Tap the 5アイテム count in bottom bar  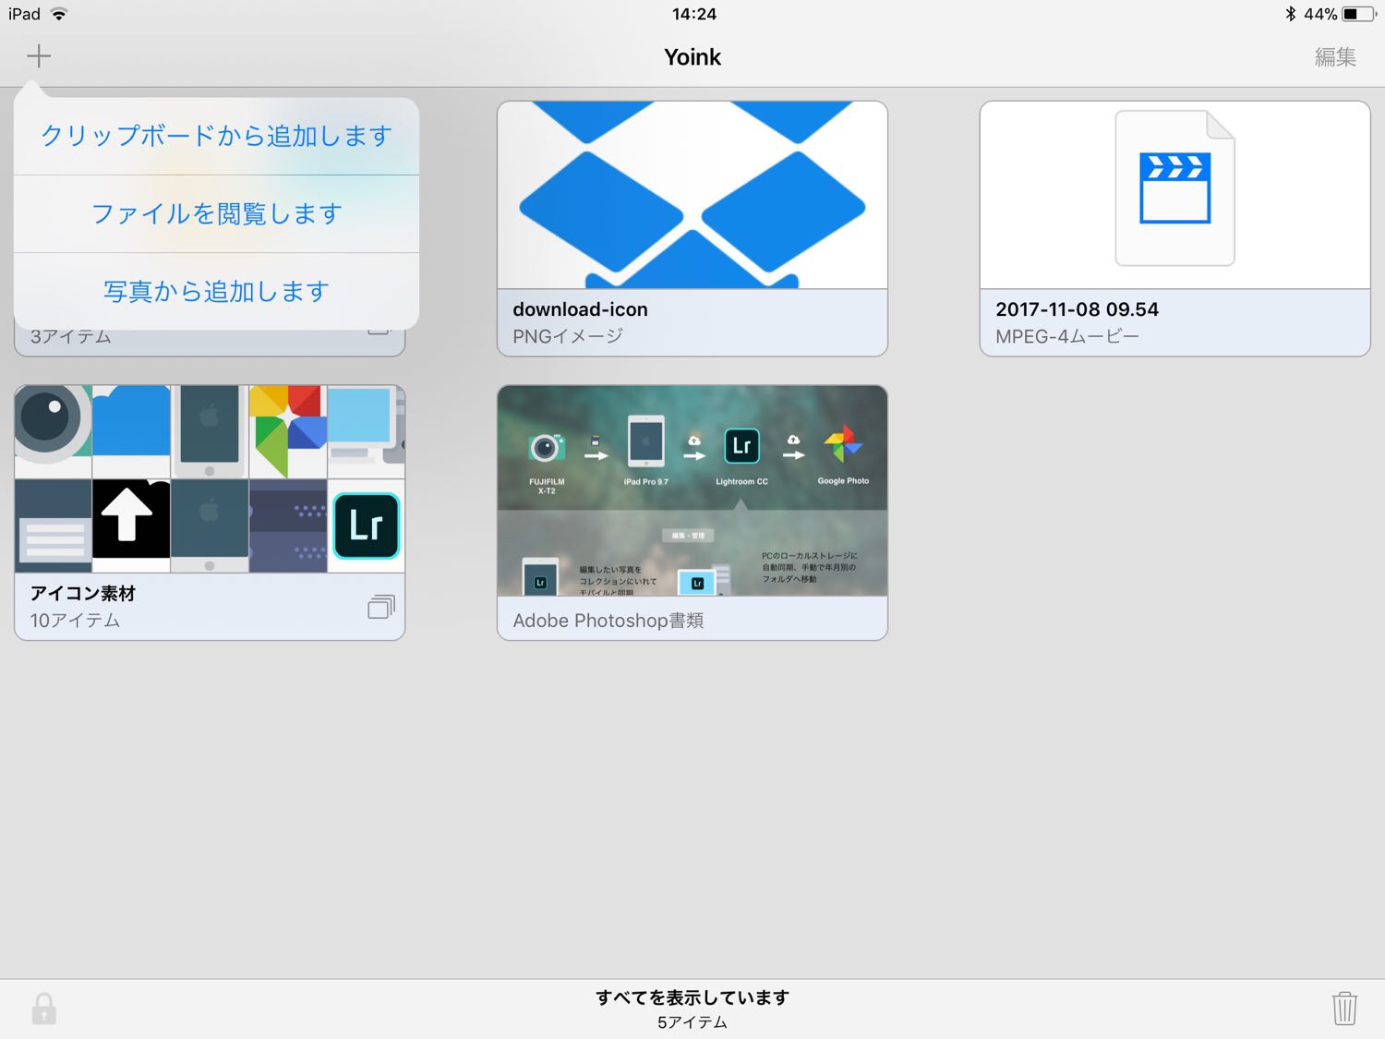tap(692, 1022)
